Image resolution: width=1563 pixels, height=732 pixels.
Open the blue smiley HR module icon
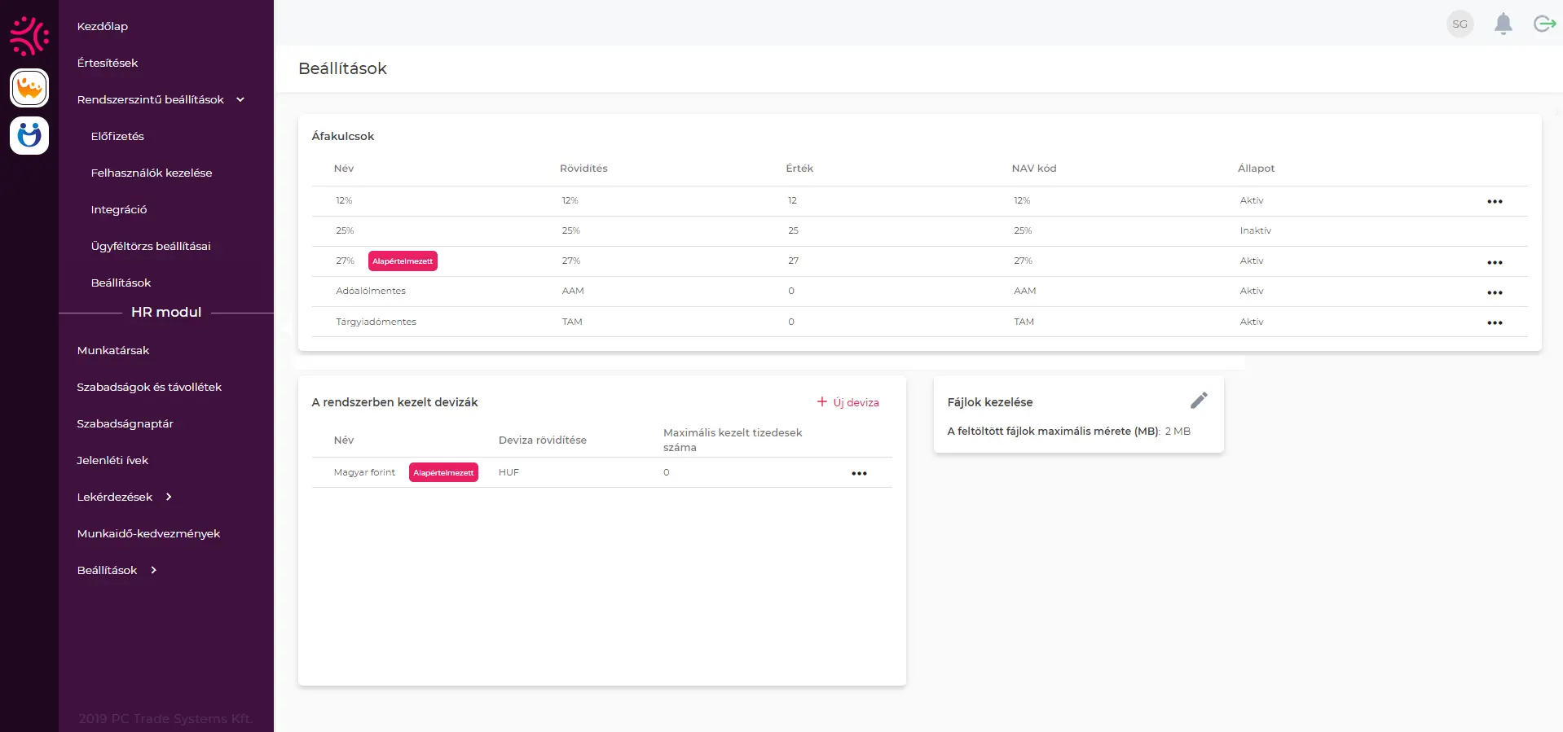(29, 135)
